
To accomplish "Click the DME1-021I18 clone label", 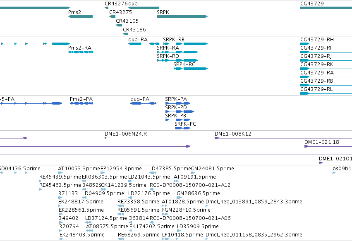I will click(x=322, y=142).
